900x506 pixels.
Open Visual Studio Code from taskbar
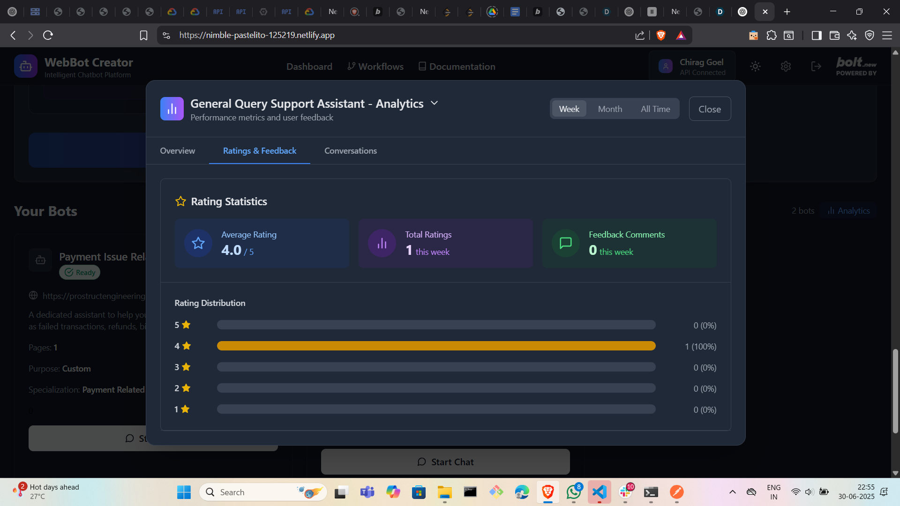point(599,492)
